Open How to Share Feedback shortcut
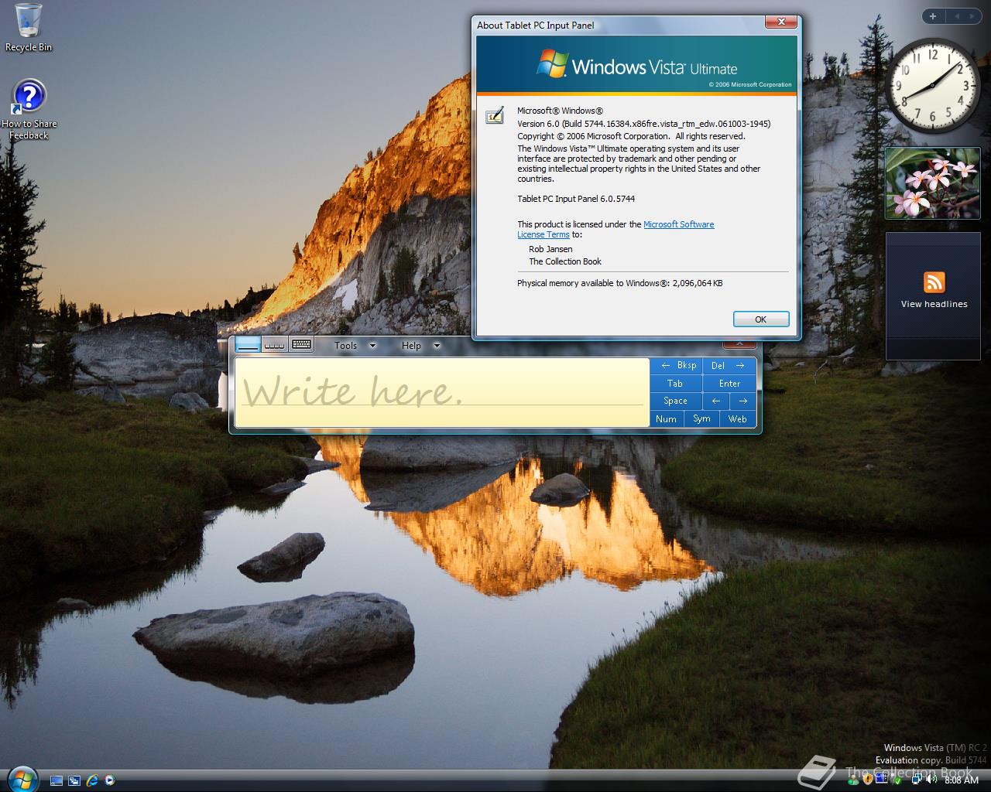 click(29, 110)
